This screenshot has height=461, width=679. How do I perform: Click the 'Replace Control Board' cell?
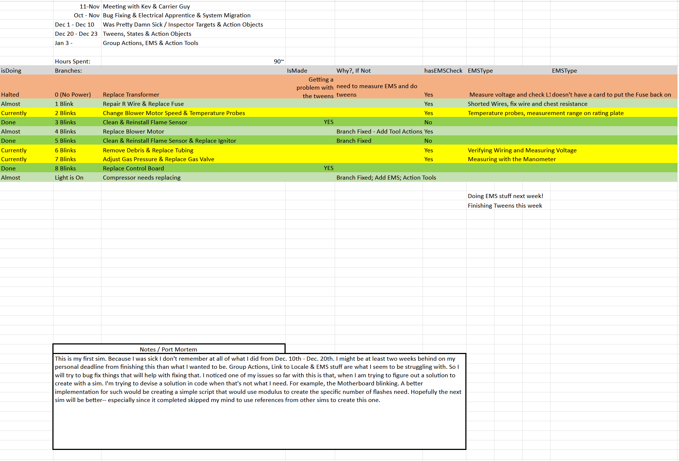coord(193,168)
